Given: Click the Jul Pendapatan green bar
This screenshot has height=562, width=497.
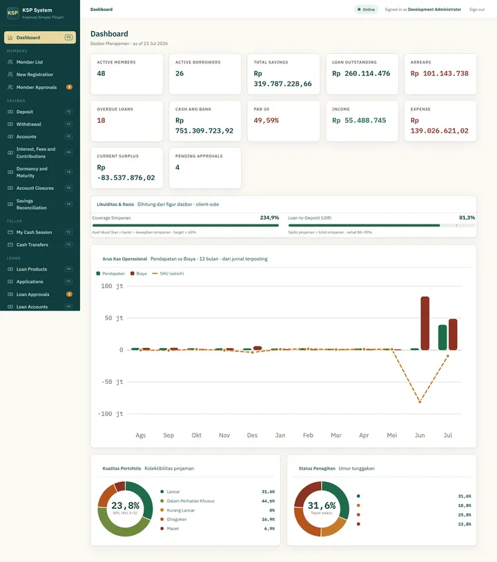Looking at the screenshot, I should (442, 338).
